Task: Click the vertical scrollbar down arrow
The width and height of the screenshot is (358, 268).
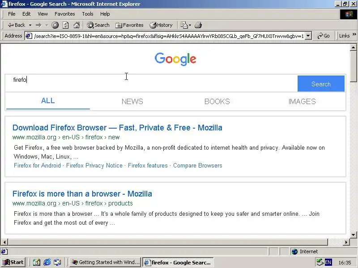Action: point(353,235)
